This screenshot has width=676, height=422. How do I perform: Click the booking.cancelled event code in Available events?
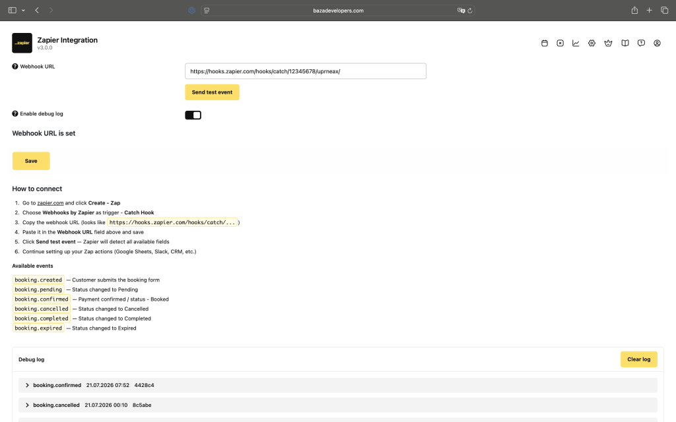click(x=42, y=309)
